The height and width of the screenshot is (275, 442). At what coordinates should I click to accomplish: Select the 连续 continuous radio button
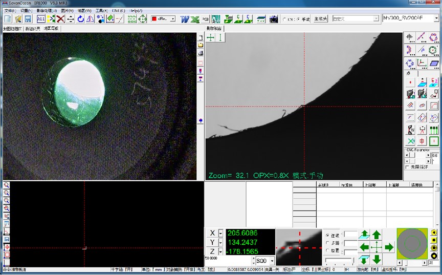pos(327,235)
